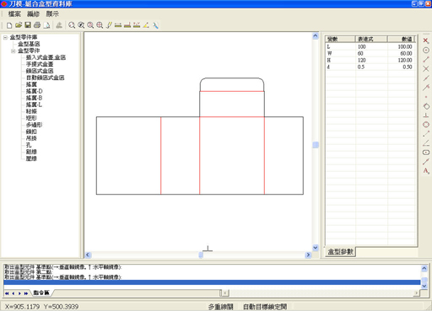
Task: Click the printer icon in toolbar
Action: 37,25
